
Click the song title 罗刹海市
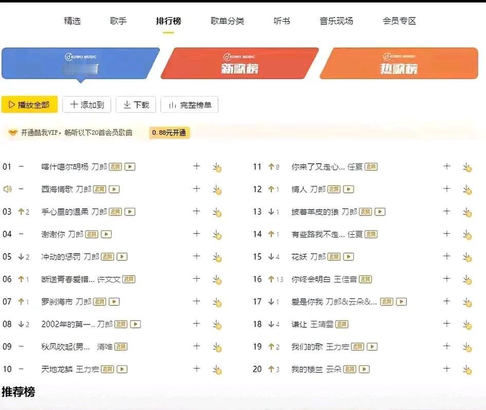57,302
